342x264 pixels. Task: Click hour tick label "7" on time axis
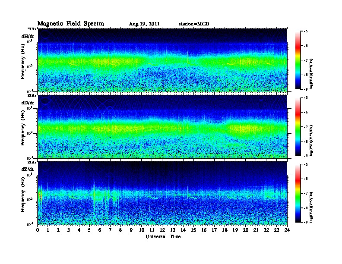[111, 230]
